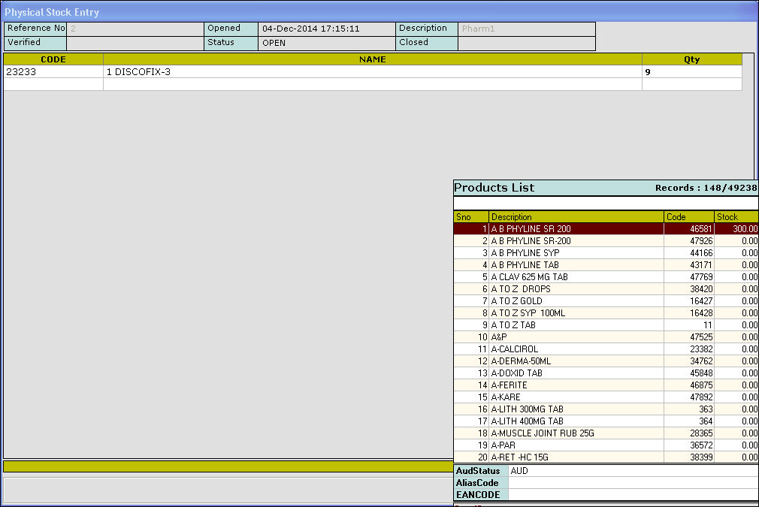Click the NAME column header
Image resolution: width=759 pixels, height=507 pixels.
pos(373,59)
